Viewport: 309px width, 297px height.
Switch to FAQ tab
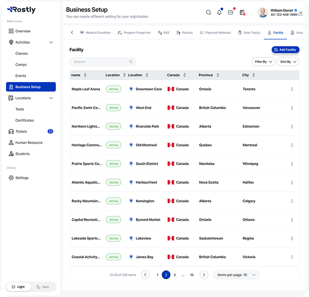pyautogui.click(x=164, y=32)
